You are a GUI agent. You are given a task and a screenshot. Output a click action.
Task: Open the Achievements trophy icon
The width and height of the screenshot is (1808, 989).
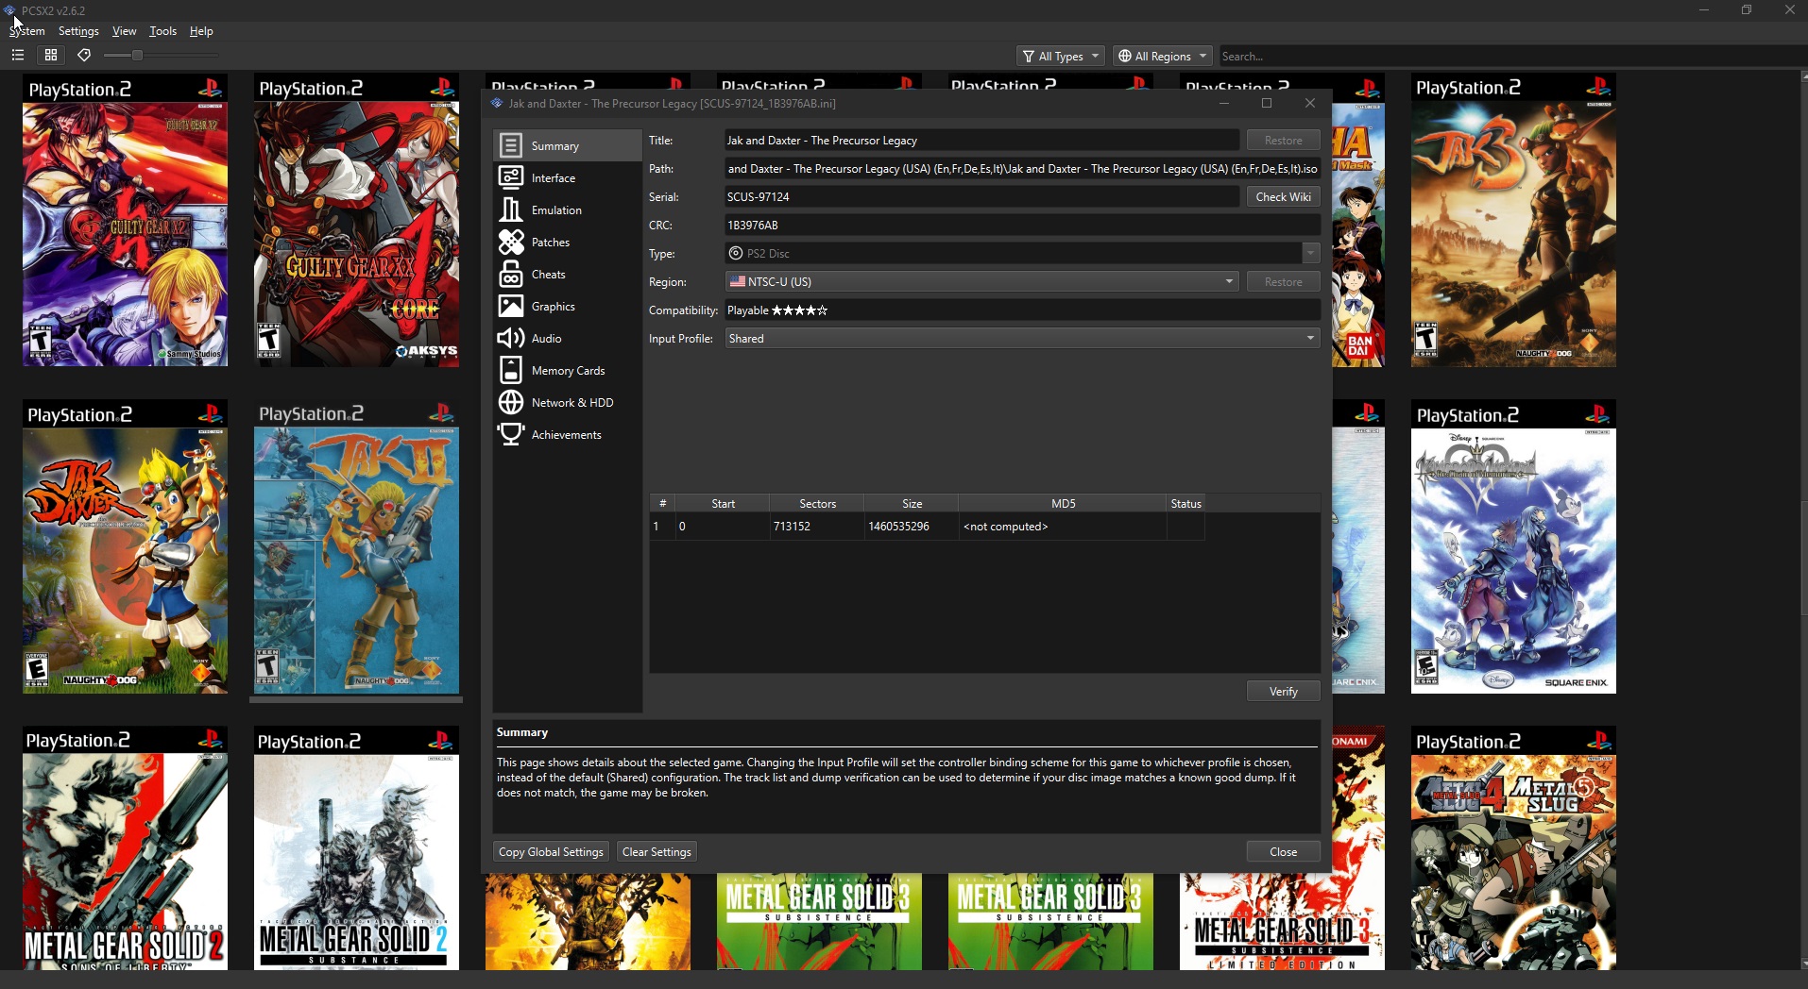511,434
